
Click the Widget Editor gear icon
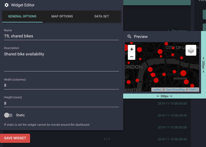pyautogui.click(x=6, y=5)
